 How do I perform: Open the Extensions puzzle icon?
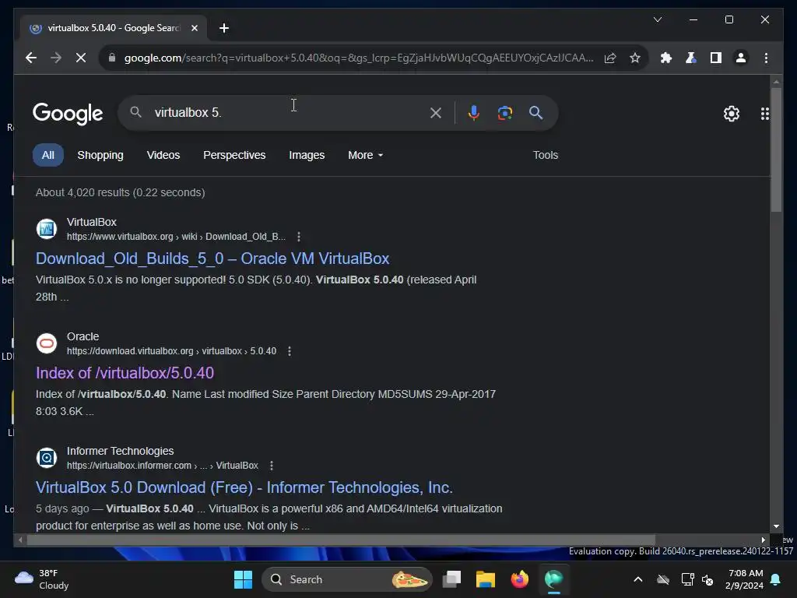pyautogui.click(x=666, y=58)
